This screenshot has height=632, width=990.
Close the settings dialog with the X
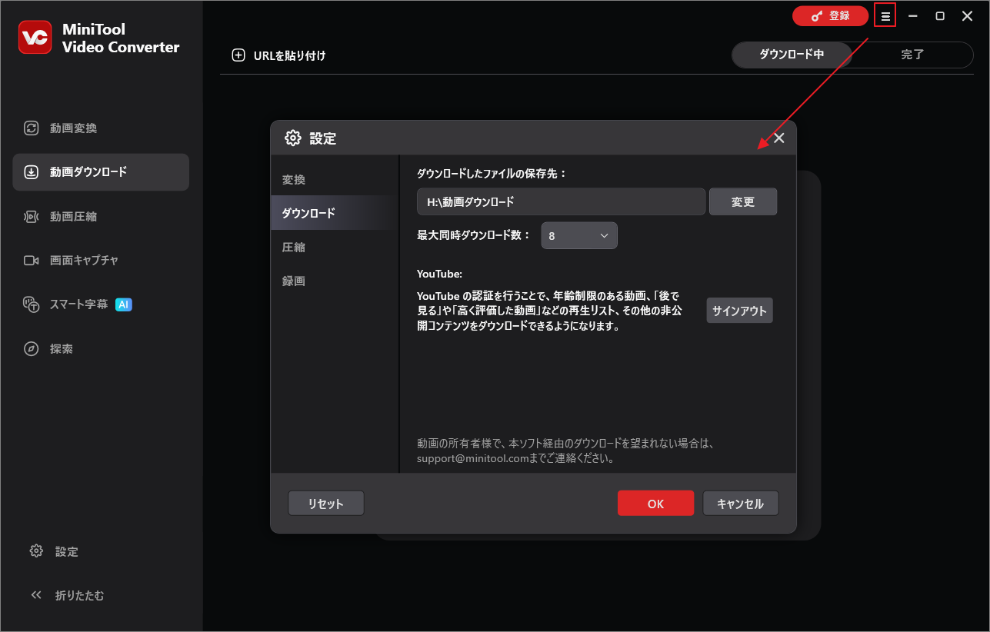[778, 138]
